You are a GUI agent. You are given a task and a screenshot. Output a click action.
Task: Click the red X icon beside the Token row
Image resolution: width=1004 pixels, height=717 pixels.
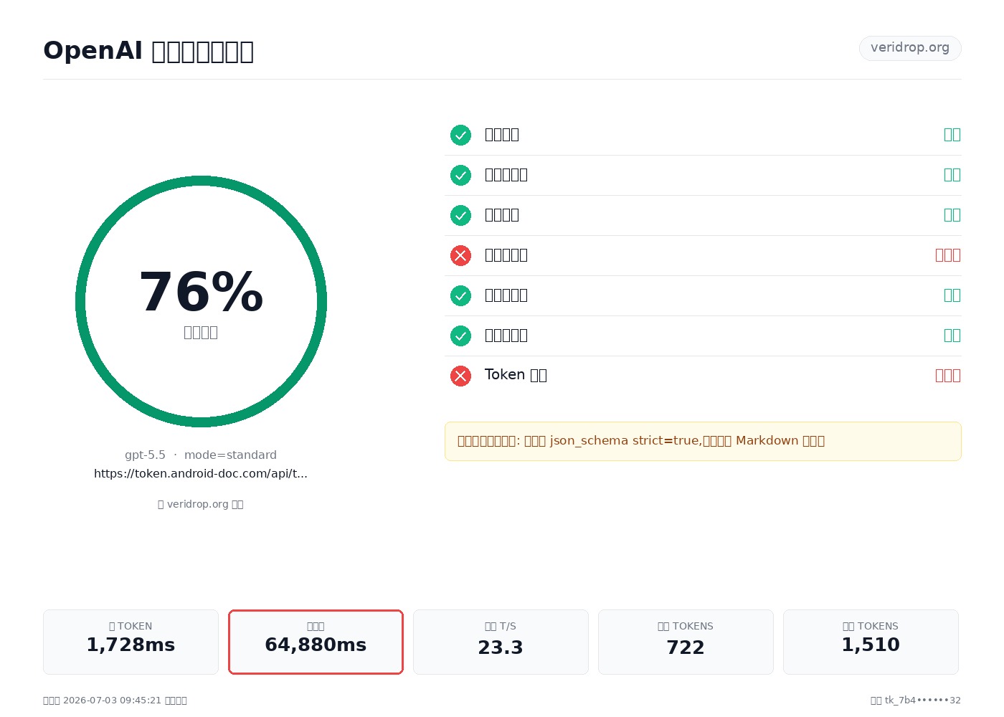[460, 376]
